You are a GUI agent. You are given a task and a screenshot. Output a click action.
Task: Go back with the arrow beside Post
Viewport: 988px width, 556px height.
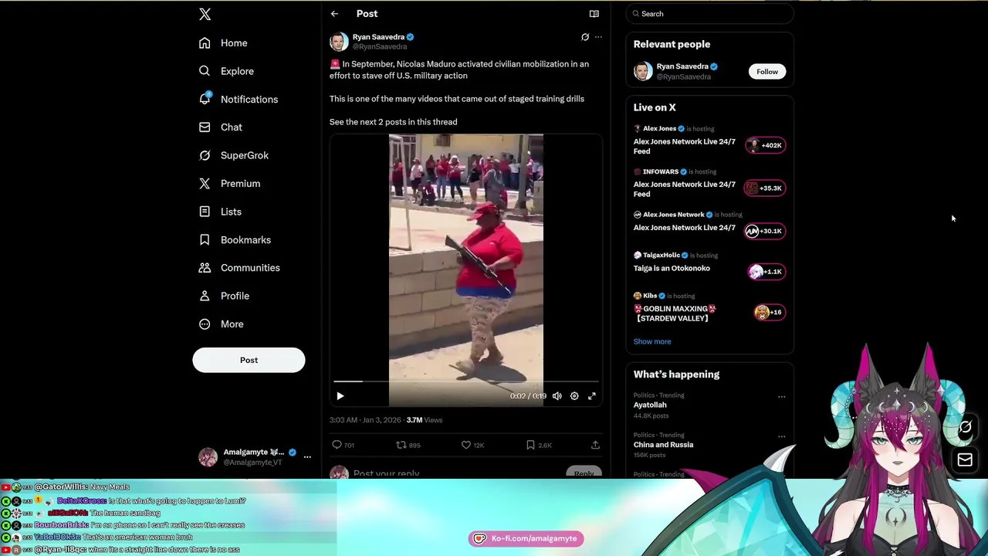334,14
